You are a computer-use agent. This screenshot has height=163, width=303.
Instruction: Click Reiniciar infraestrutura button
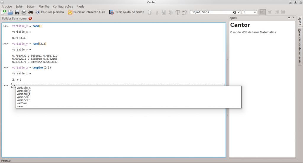click(x=86, y=12)
